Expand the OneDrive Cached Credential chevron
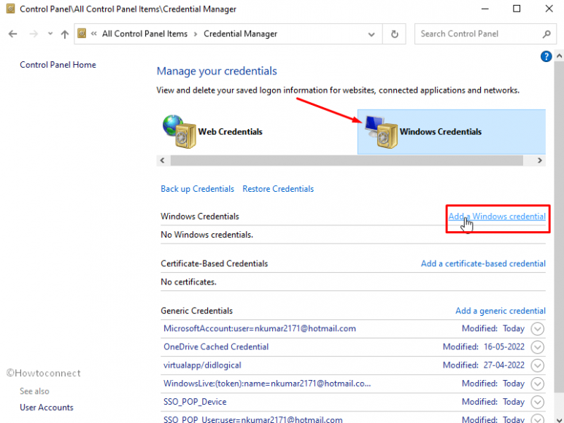The image size is (564, 423). pos(538,347)
